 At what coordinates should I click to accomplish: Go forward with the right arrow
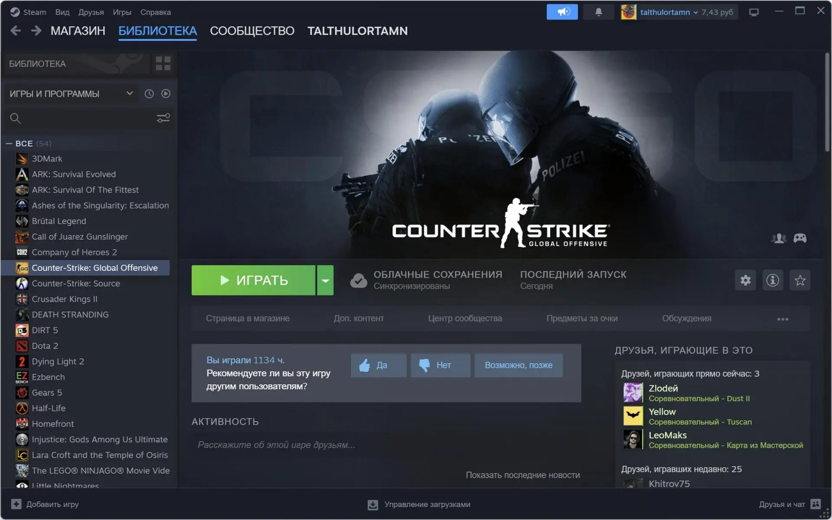[36, 31]
